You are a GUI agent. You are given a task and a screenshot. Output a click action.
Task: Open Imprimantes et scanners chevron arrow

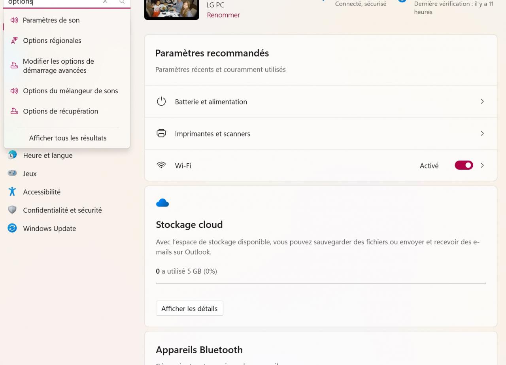click(x=482, y=133)
